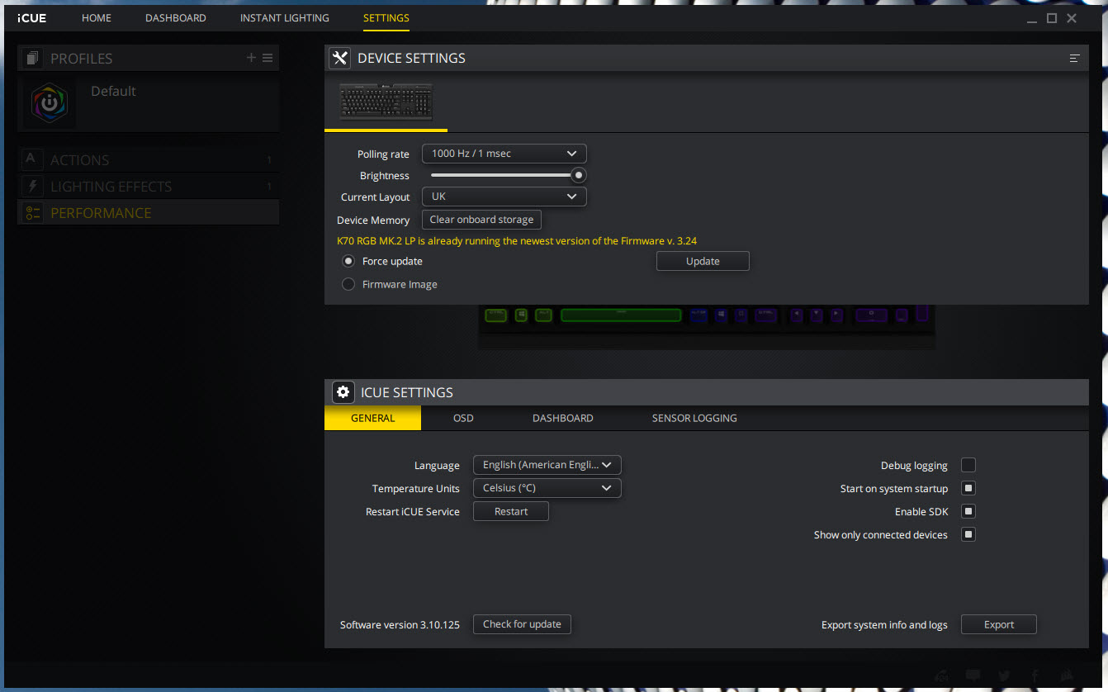Viewport: 1108px width, 692px height.
Task: Expand the Performance section
Action: click(148, 212)
